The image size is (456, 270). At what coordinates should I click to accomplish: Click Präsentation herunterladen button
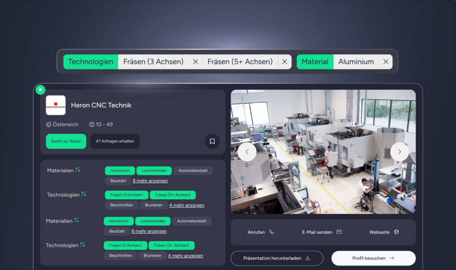[x=277, y=258]
